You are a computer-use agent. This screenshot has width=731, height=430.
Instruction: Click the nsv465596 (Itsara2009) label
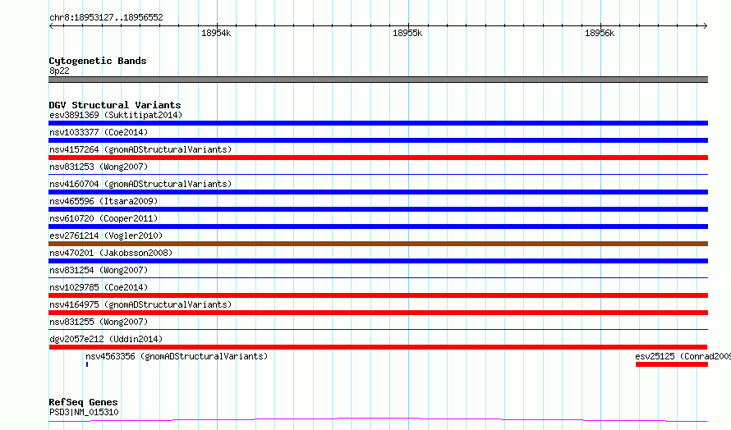pyautogui.click(x=103, y=201)
